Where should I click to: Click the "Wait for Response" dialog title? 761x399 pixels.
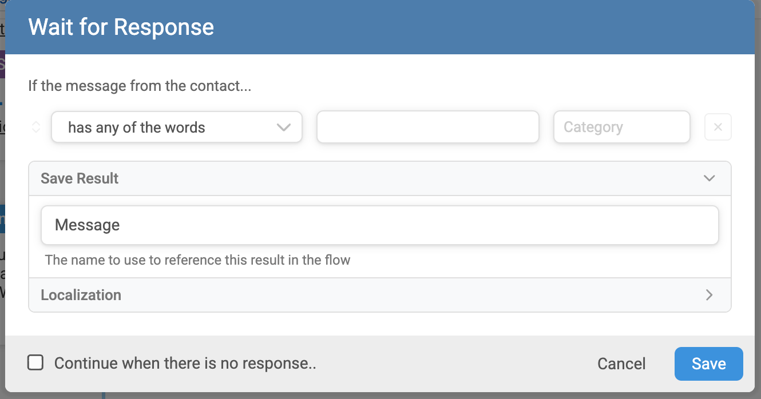[121, 27]
